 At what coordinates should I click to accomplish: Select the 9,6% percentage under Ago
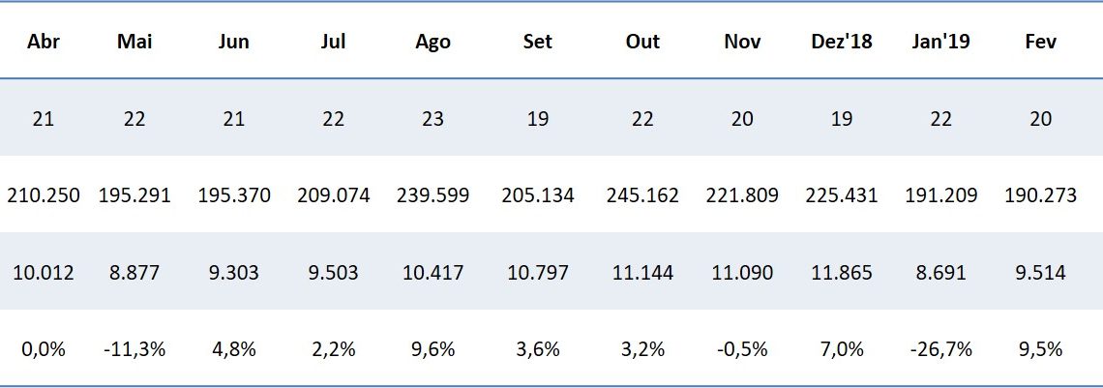[432, 349]
